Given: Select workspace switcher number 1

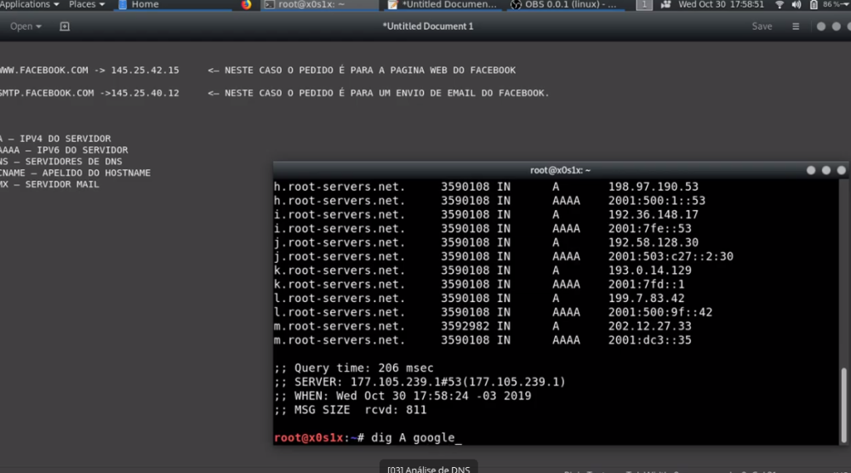Looking at the screenshot, I should click(x=644, y=5).
